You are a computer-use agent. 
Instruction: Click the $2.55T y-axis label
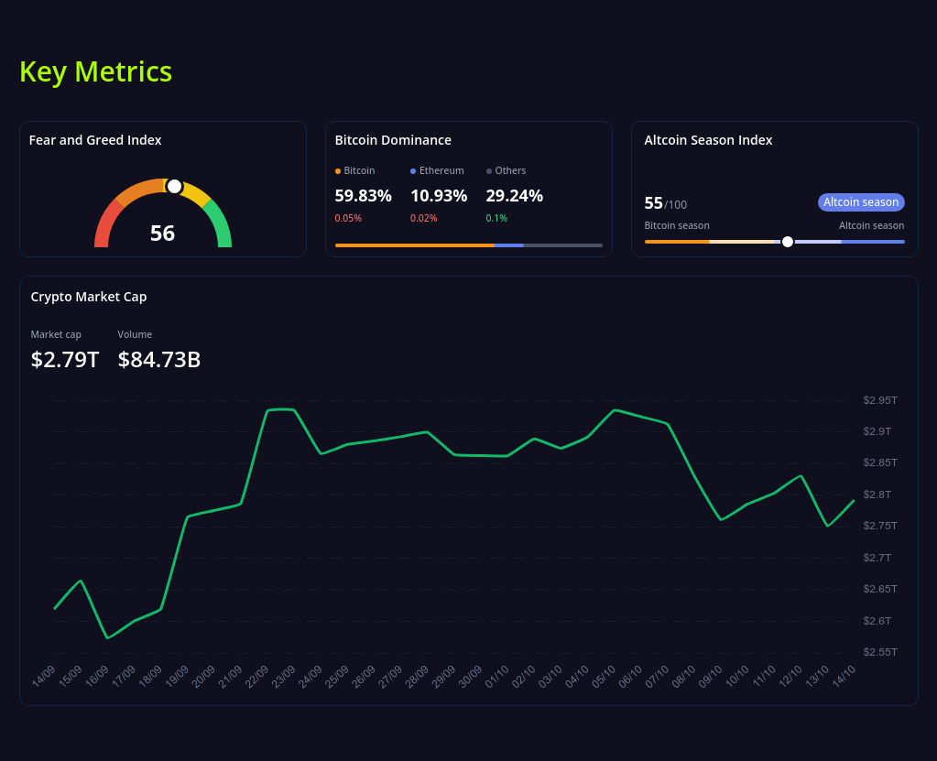tap(879, 652)
